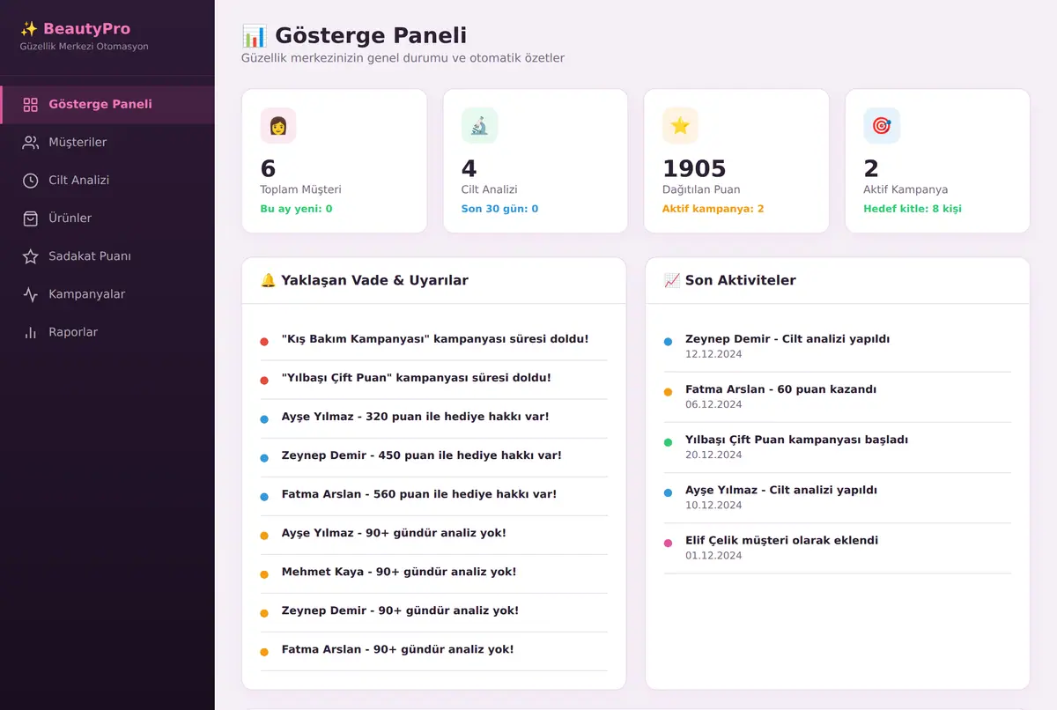1057x710 pixels.
Task: Select Sadakat Puanı in the sidebar
Action: tap(107, 256)
